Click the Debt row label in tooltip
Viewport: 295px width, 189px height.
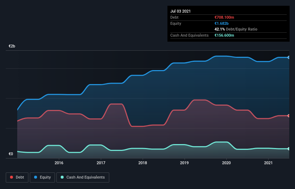(174, 17)
